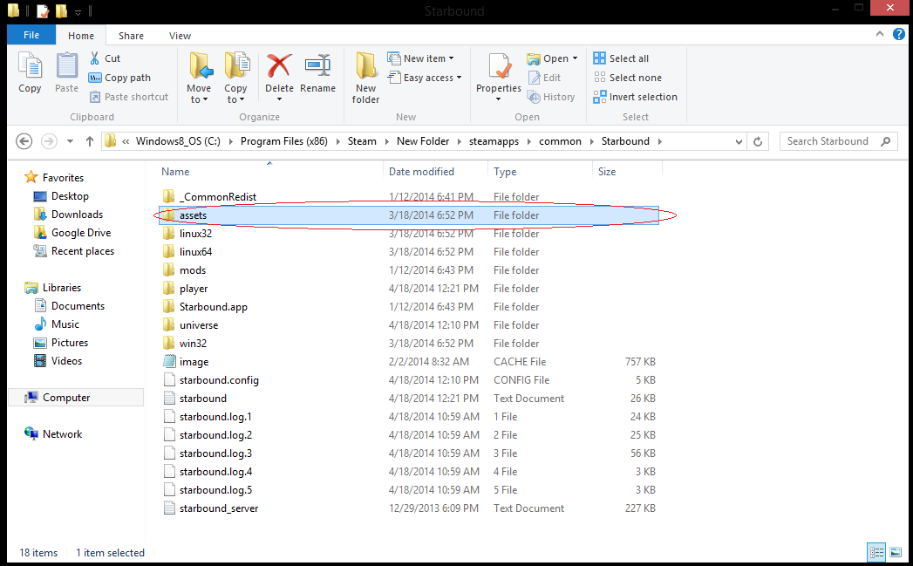Open the Easy access dropdown
Viewport: 913px width, 566px height.
coord(425,78)
